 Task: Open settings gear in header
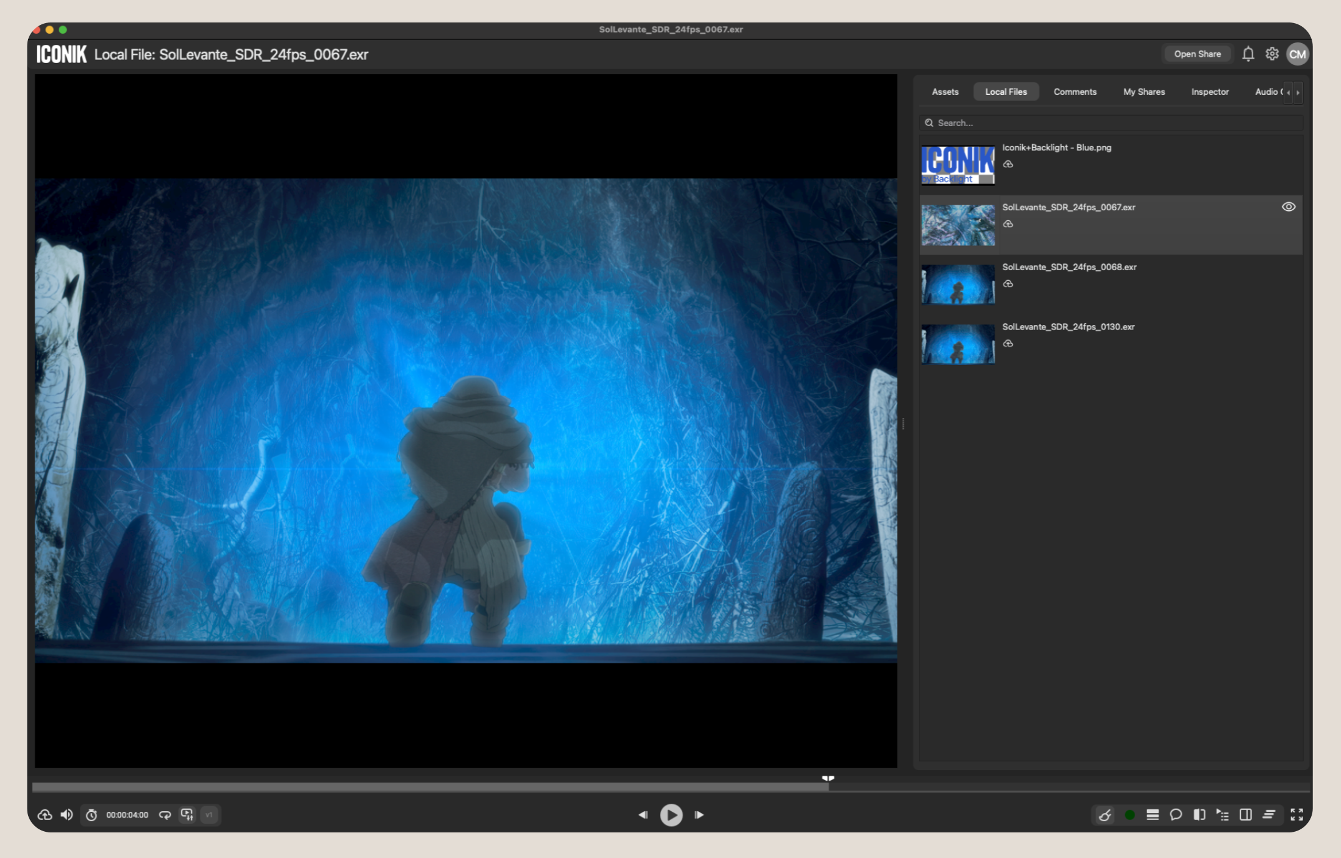[x=1272, y=54]
